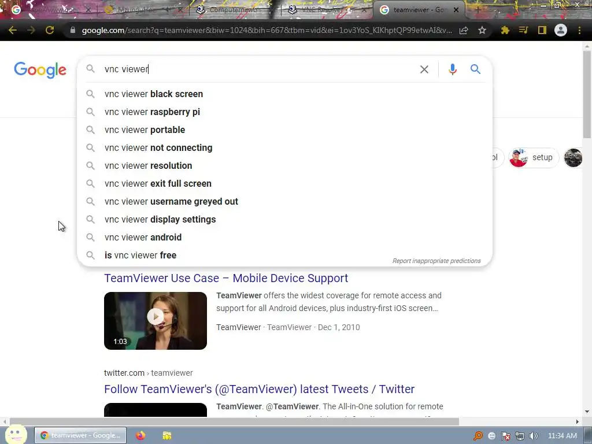The image size is (592, 444).
Task: Open the Start menu smiley button
Action: point(16,434)
